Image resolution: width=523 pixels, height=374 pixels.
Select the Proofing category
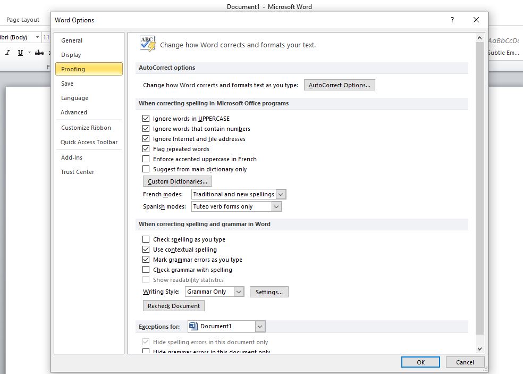(89, 69)
